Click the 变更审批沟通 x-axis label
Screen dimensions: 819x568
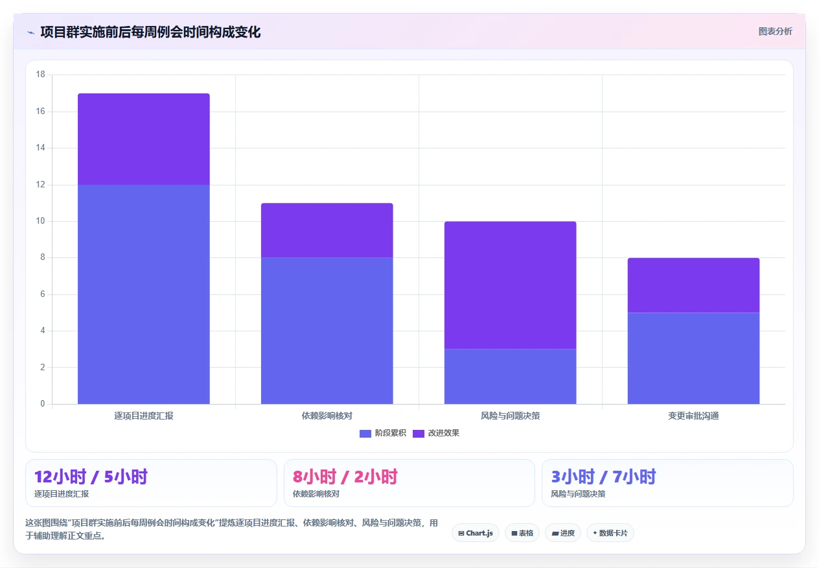click(x=693, y=416)
